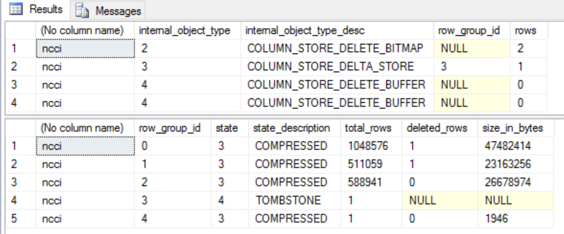This screenshot has height=234, width=564.
Task: Click the Messages tab document icon
Action: [82, 11]
